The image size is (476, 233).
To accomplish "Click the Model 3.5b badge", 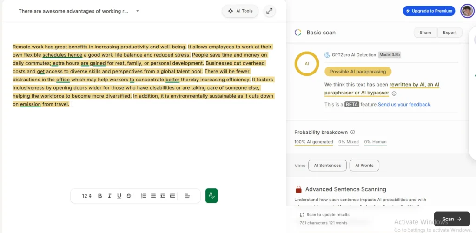I will coord(390,55).
